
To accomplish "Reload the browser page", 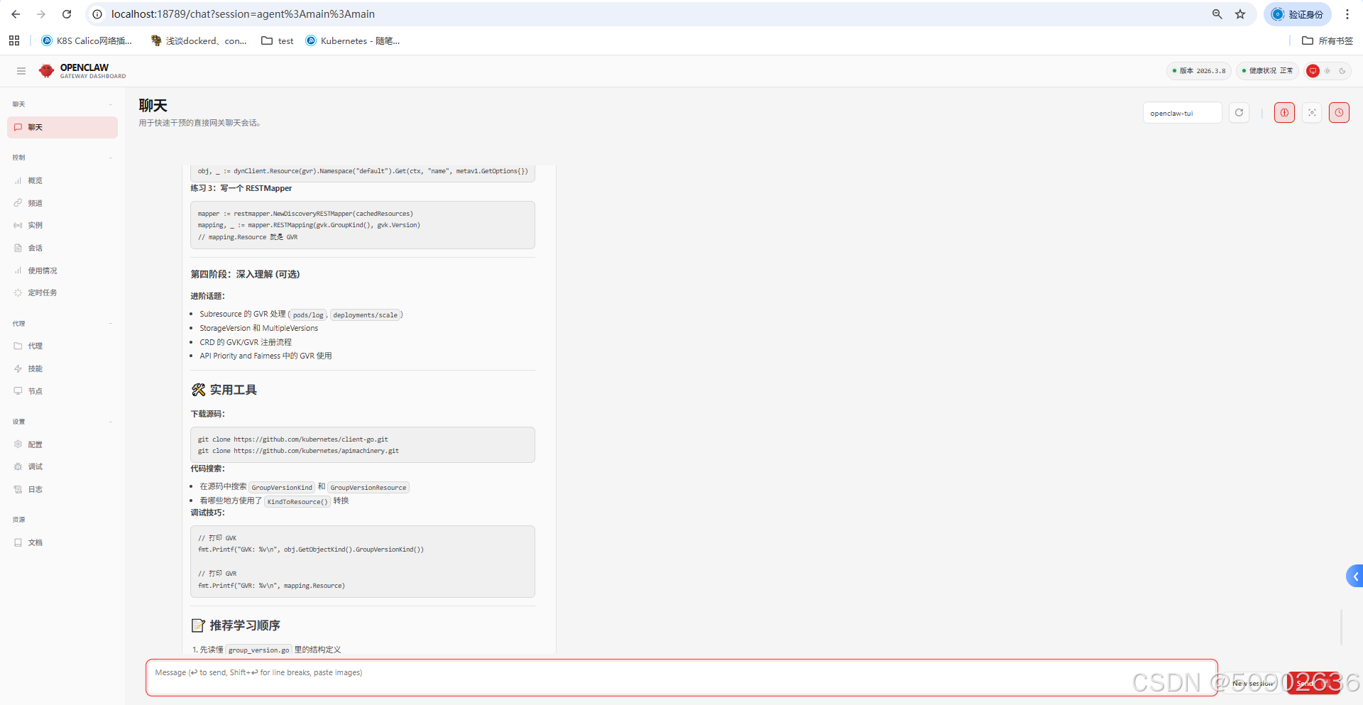I will pyautogui.click(x=67, y=14).
